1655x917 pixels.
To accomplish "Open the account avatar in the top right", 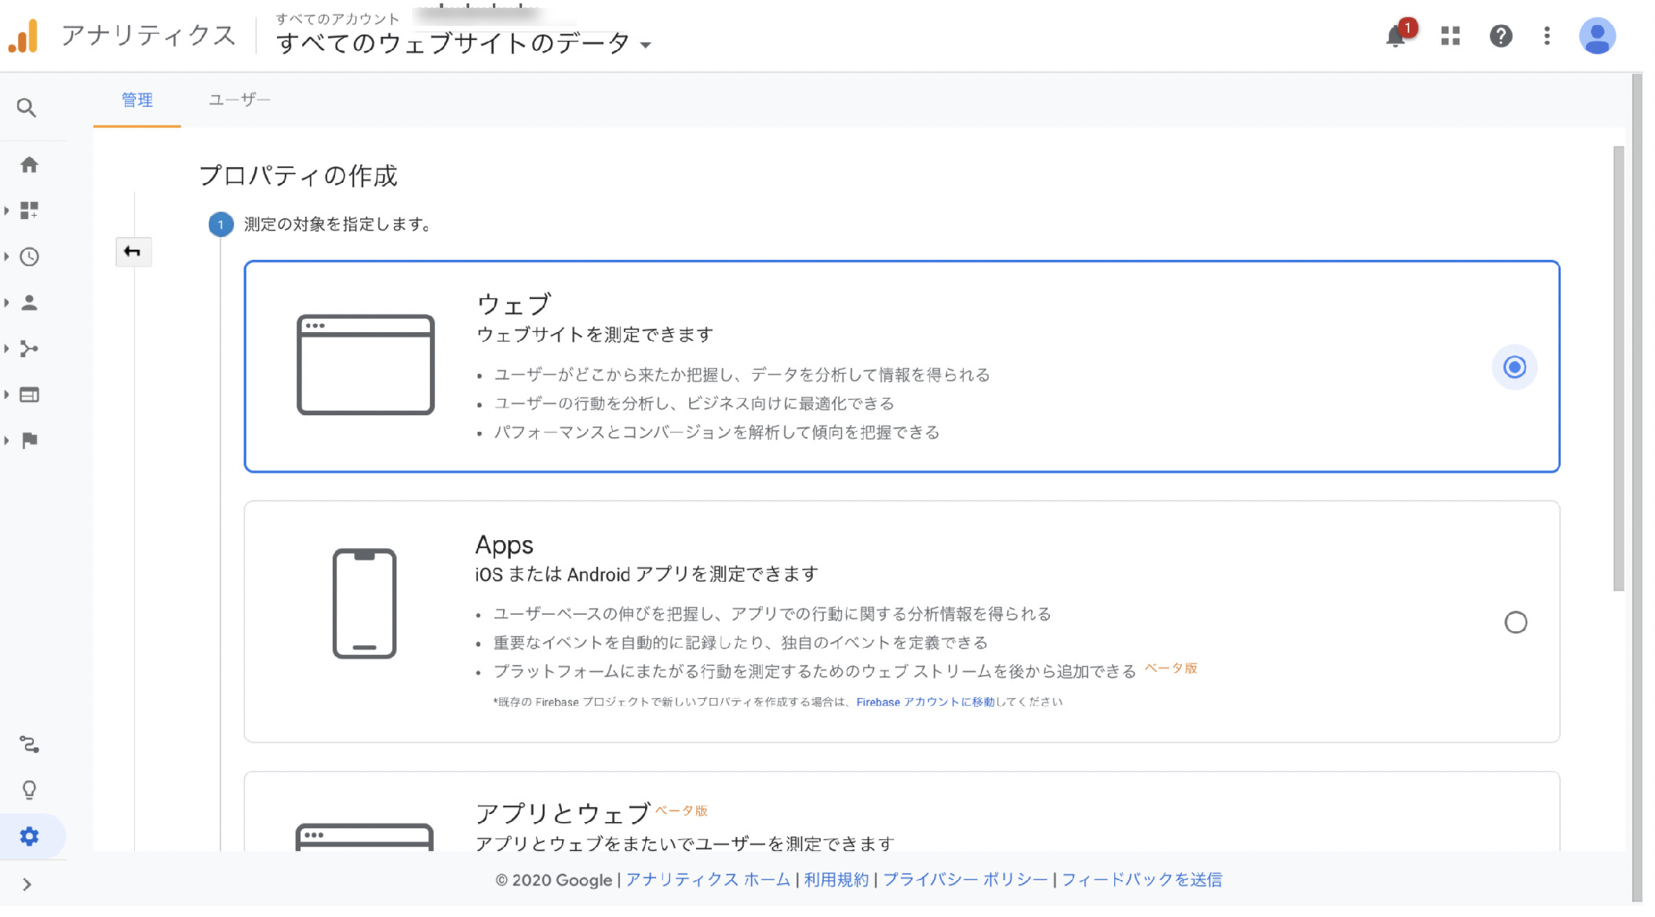I will pyautogui.click(x=1597, y=35).
